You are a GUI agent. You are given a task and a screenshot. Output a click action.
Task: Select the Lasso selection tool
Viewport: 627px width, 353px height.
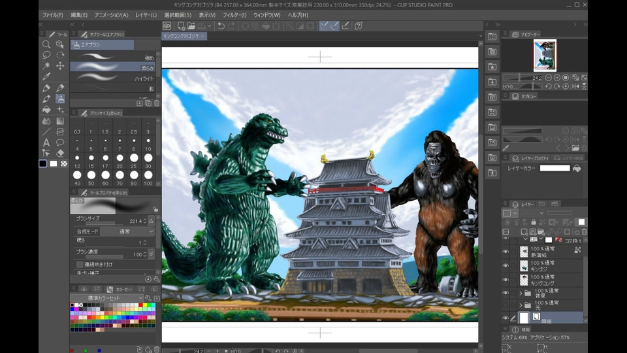click(x=46, y=55)
